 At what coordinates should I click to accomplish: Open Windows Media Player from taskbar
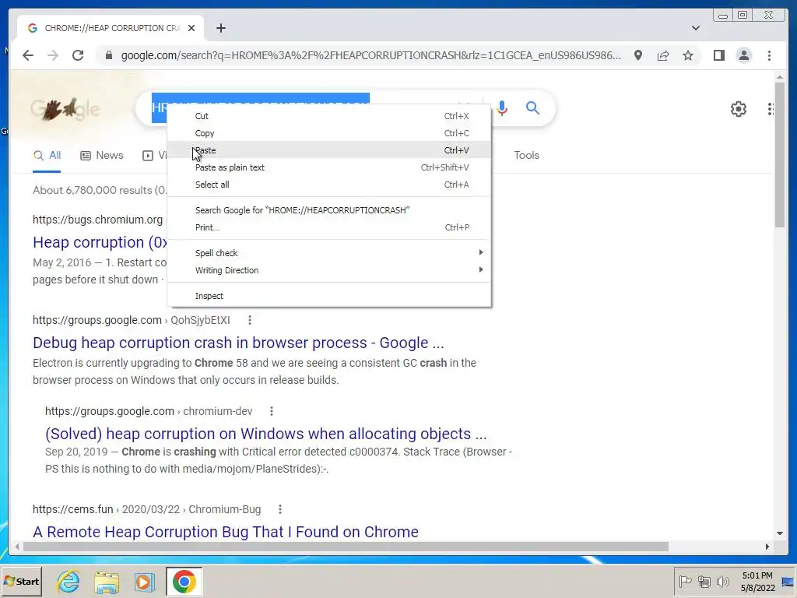click(x=144, y=582)
